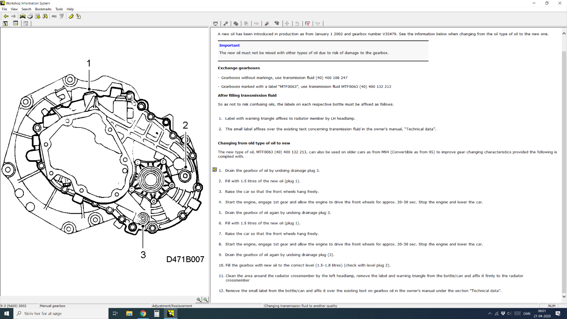This screenshot has width=567, height=319.
Task: Open the Tools menu
Action: (x=59, y=9)
